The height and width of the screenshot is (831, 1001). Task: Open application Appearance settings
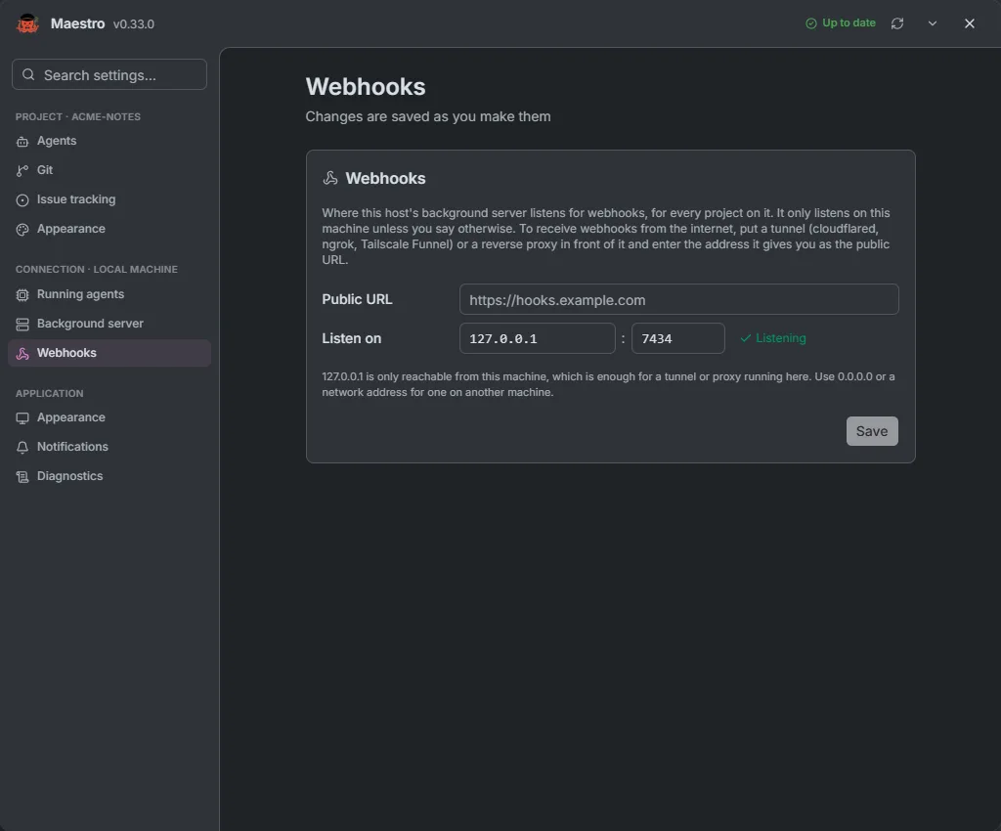pyautogui.click(x=109, y=418)
